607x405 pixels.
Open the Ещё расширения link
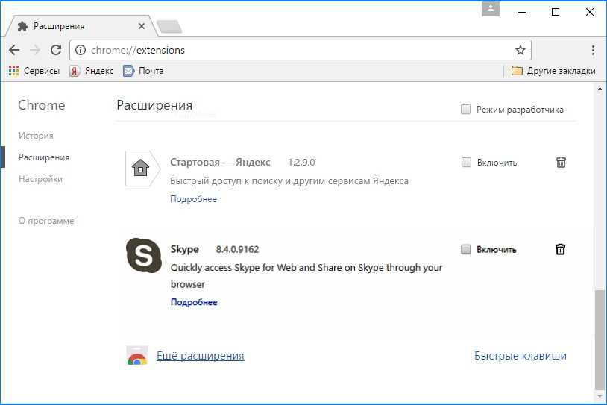click(200, 356)
